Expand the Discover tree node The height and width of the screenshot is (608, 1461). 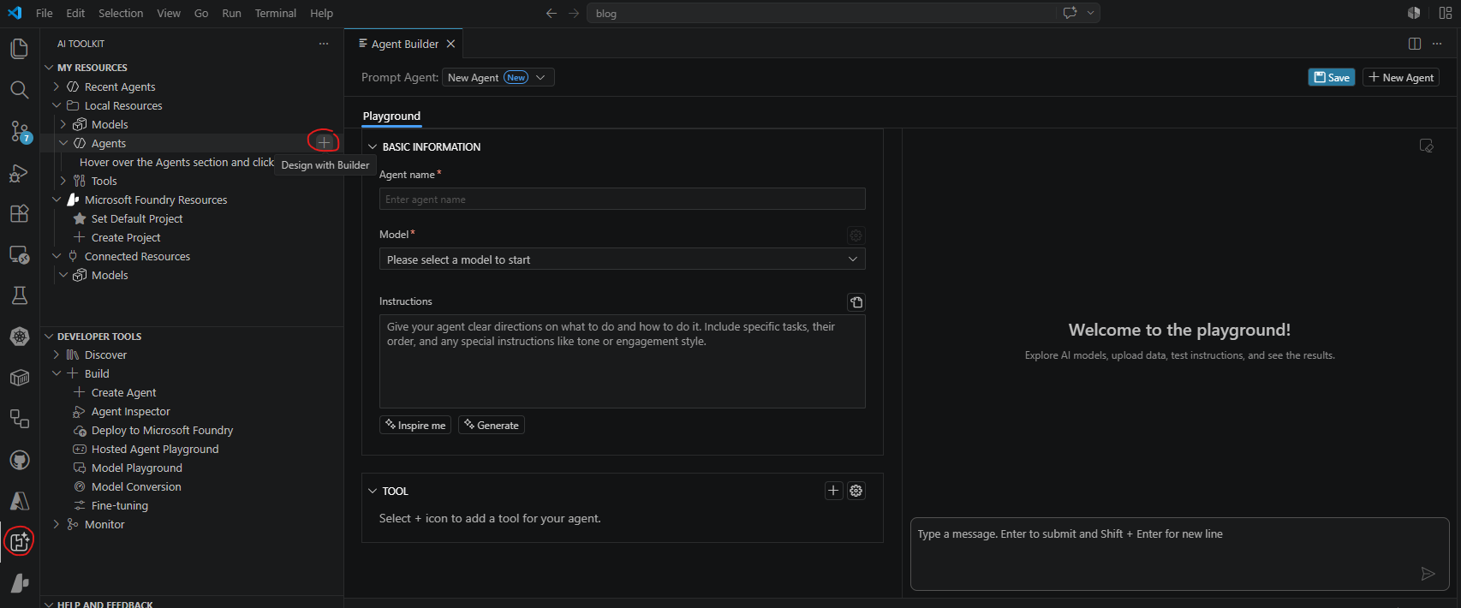[x=57, y=355]
